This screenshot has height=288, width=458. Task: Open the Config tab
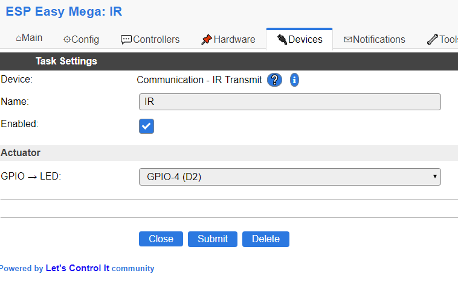tap(81, 39)
